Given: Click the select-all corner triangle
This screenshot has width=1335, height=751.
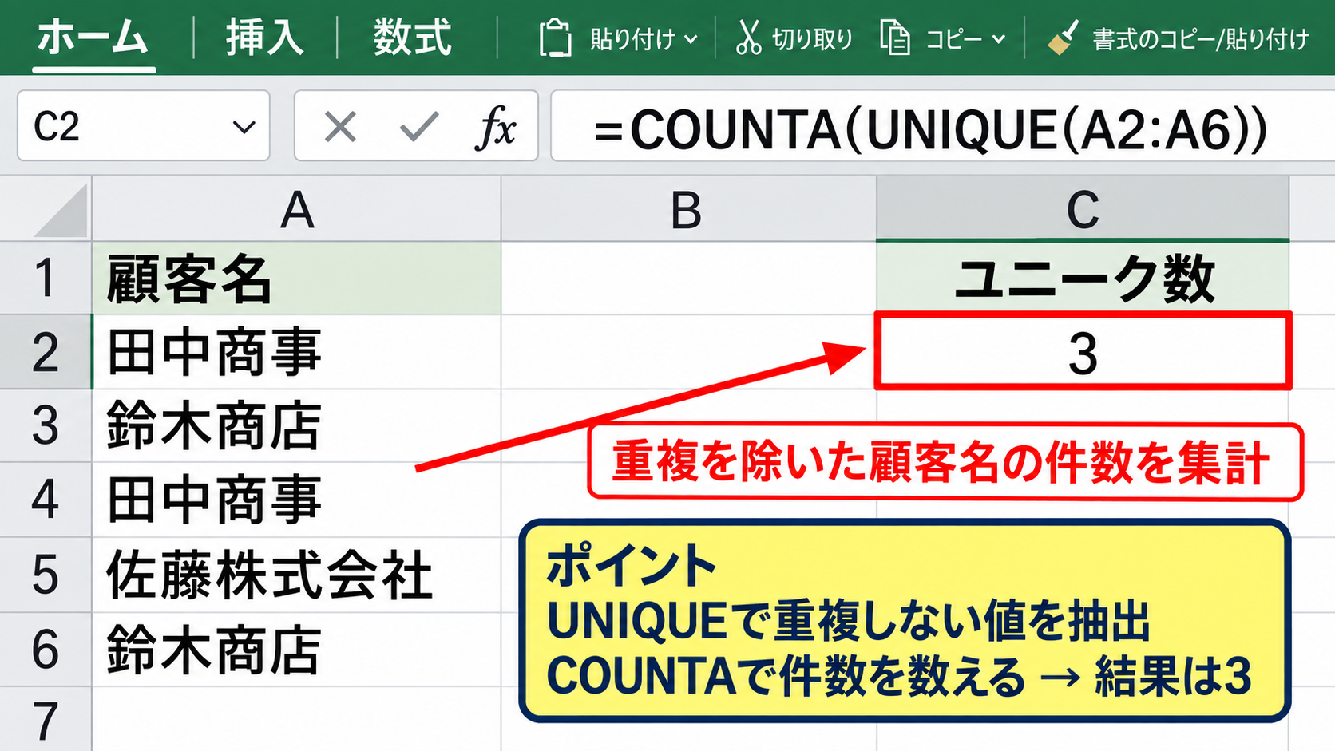Looking at the screenshot, I should tap(61, 211).
